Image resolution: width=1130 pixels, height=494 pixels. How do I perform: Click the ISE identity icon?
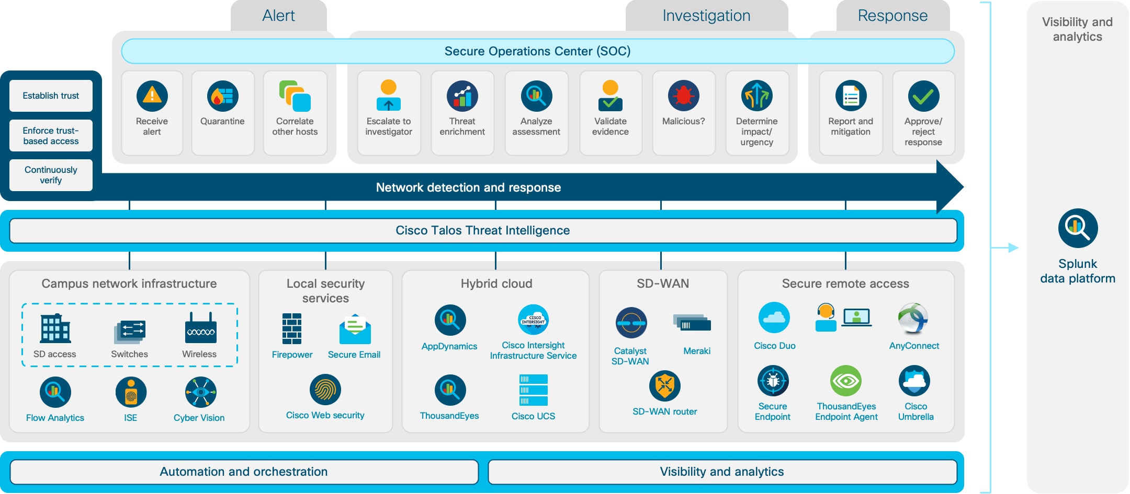[x=131, y=392]
